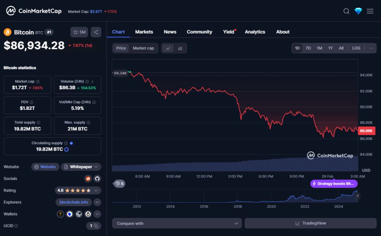
Task: Open the Chart tab
Action: pyautogui.click(x=118, y=32)
